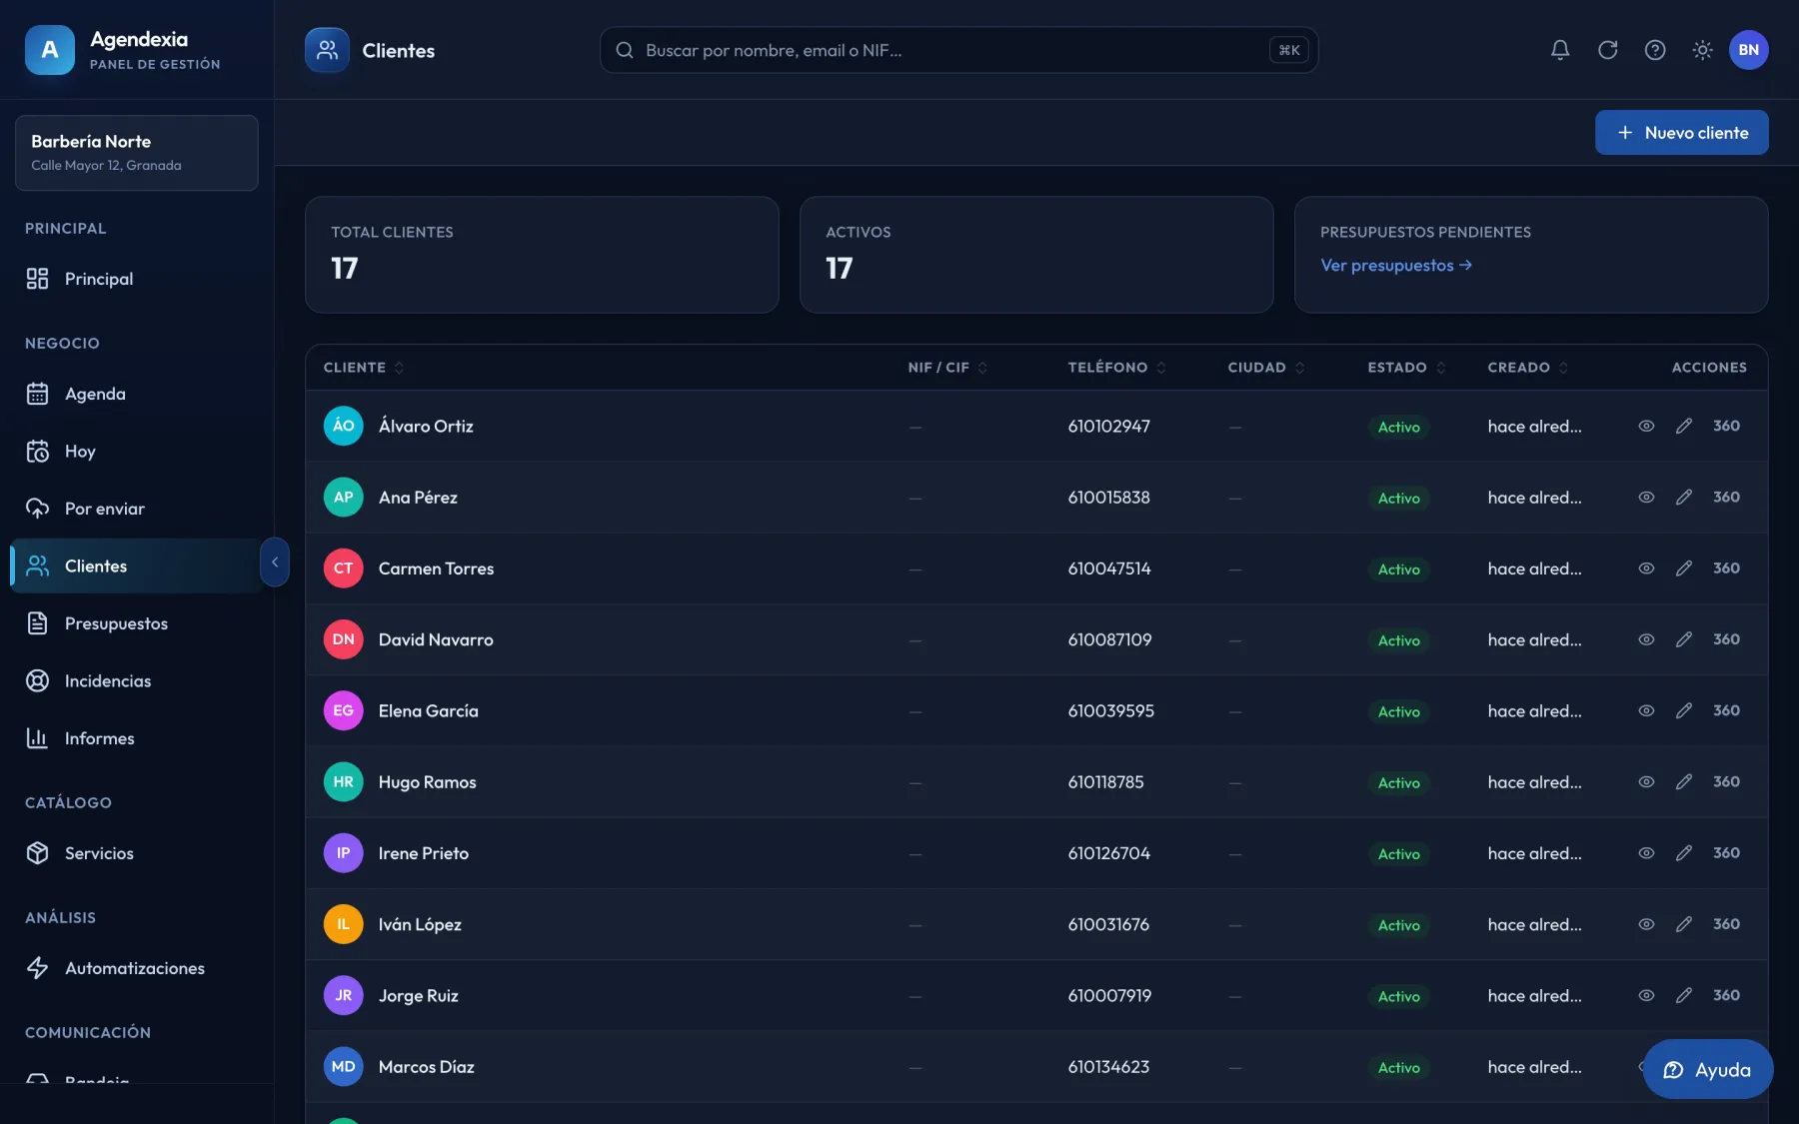View Álvaro Ortiz with the eye icon

[1646, 426]
